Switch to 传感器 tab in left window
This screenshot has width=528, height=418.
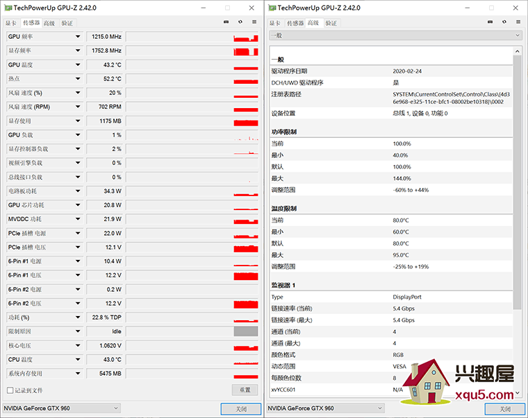(x=31, y=23)
